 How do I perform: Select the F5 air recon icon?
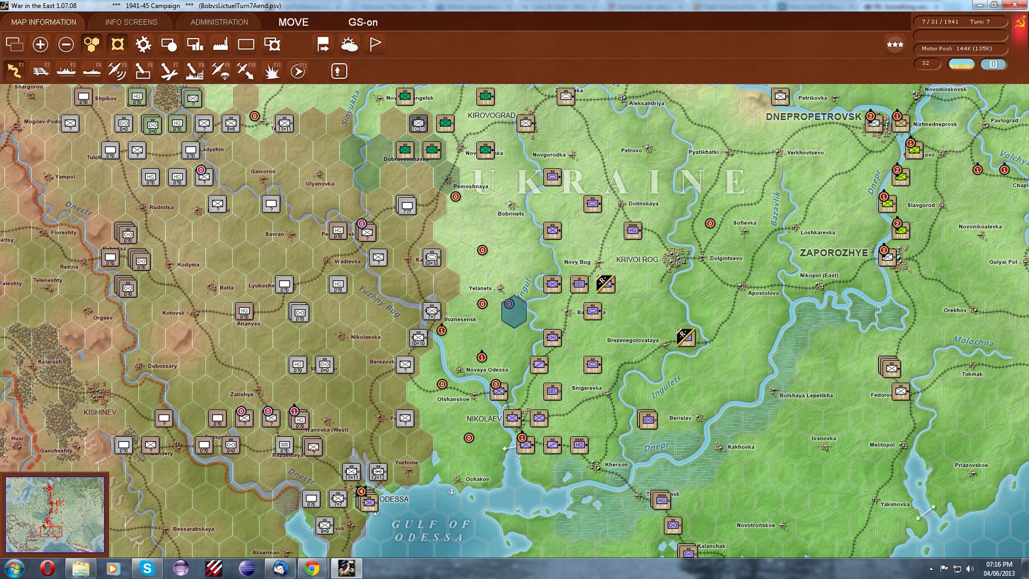click(x=117, y=71)
